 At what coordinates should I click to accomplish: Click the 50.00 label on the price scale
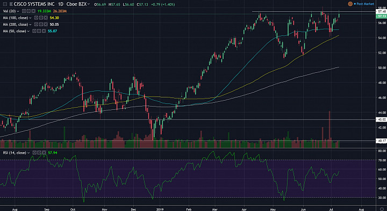[382, 67]
